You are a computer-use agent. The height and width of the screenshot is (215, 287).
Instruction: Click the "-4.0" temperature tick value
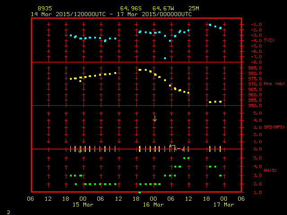(x=256, y=41)
